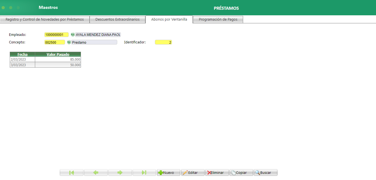Click the Copiar button
The image size is (376, 180).
click(x=241, y=172)
